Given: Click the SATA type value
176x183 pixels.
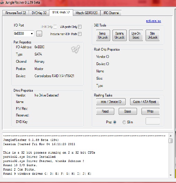Looking at the screenshot, I should [x=38, y=54].
